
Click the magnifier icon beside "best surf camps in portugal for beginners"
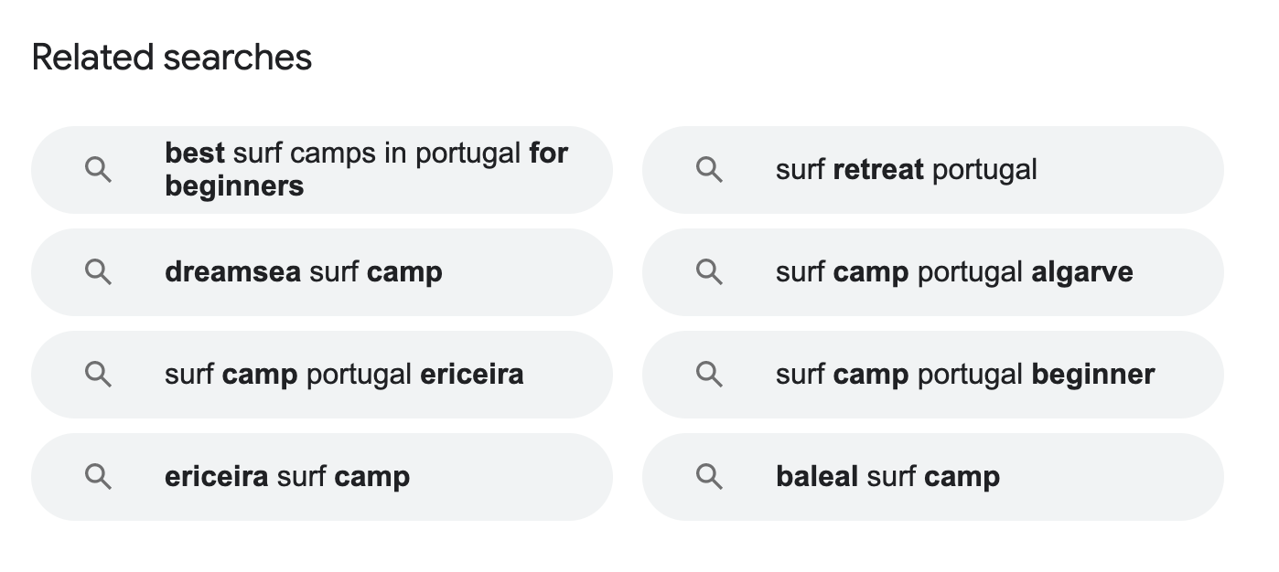(98, 170)
